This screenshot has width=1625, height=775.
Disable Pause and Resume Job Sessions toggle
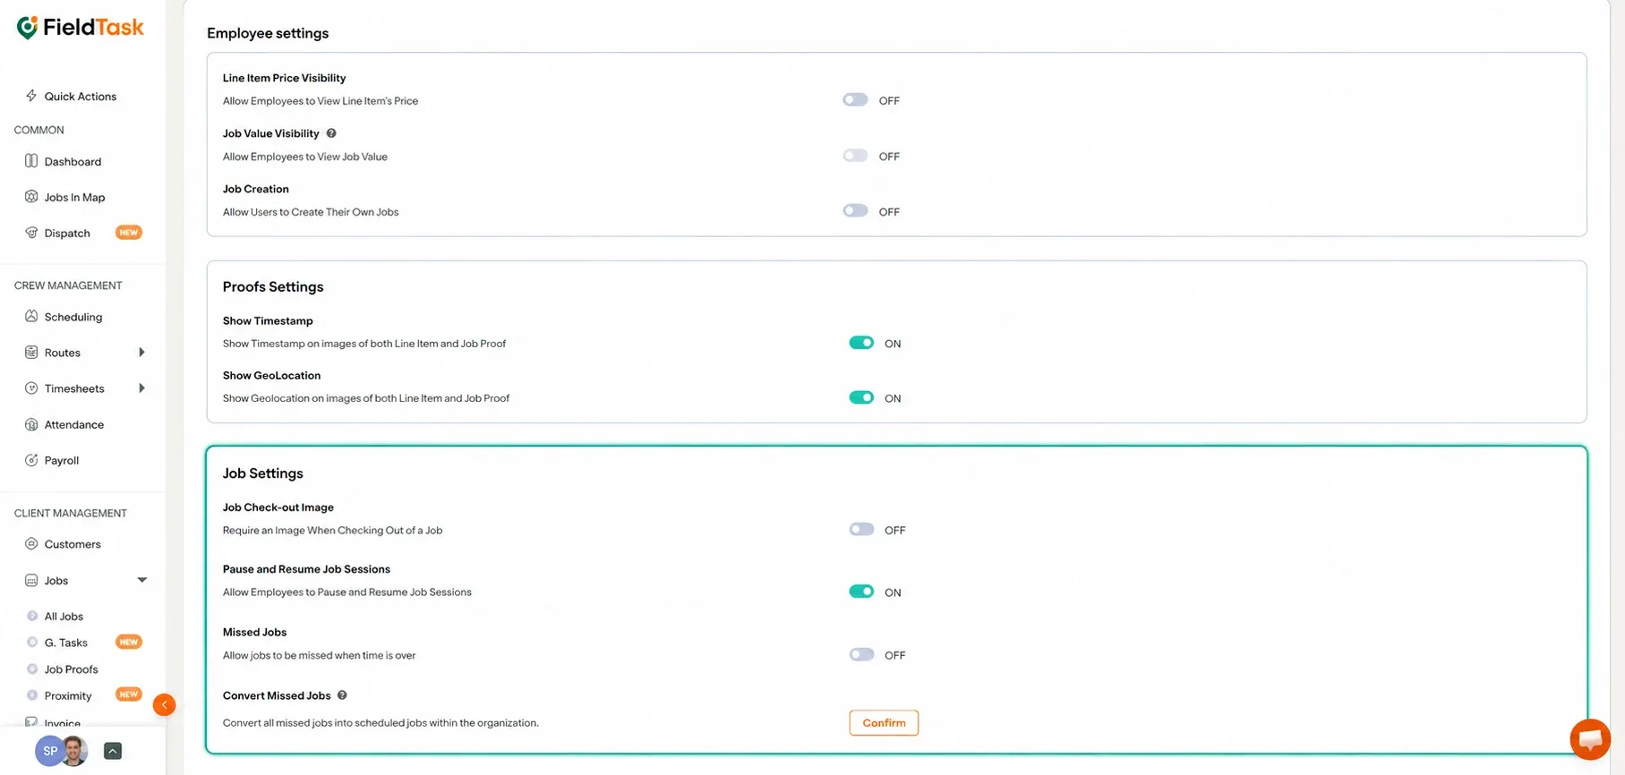click(x=861, y=592)
